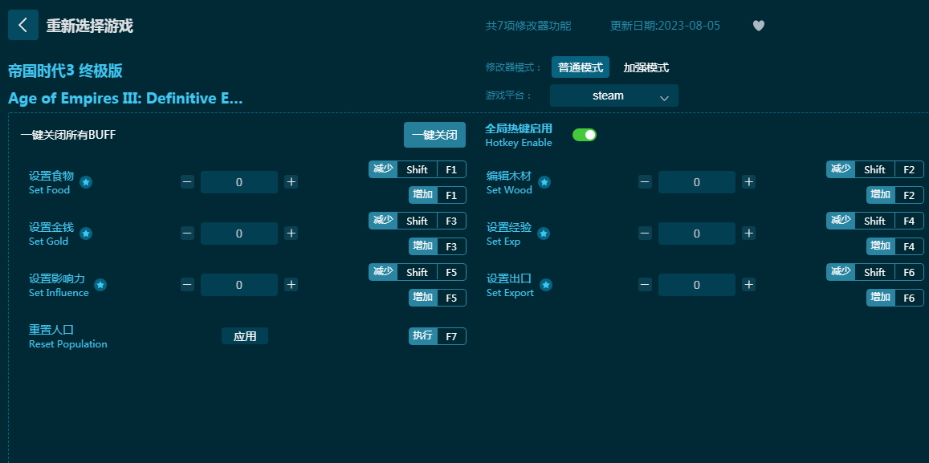Click the 增加 F3 hotkey for Gold
The width and height of the screenshot is (929, 463).
(438, 246)
